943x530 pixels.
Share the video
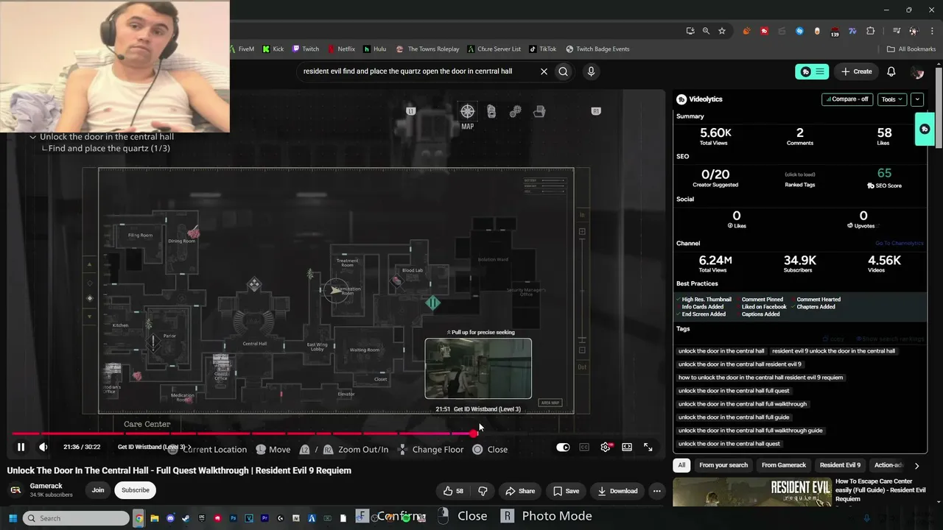[520, 491]
